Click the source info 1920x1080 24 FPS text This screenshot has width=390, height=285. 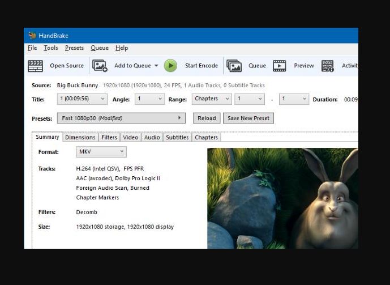(x=184, y=86)
